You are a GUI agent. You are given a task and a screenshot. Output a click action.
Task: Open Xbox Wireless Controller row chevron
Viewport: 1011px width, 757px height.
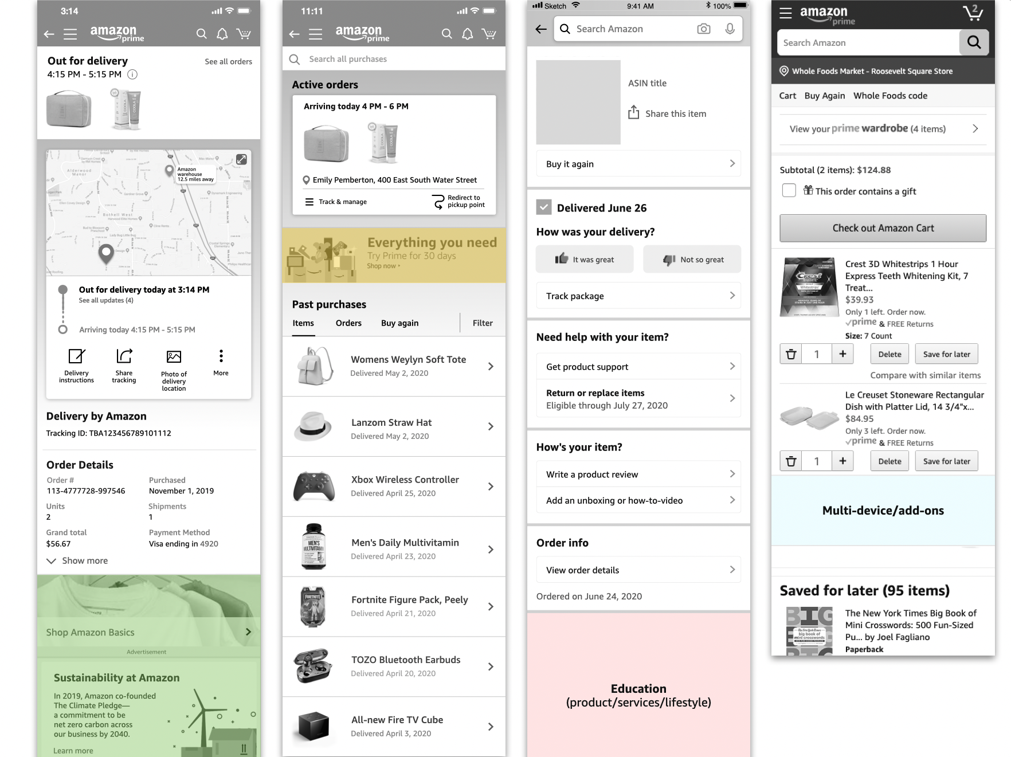click(x=491, y=487)
